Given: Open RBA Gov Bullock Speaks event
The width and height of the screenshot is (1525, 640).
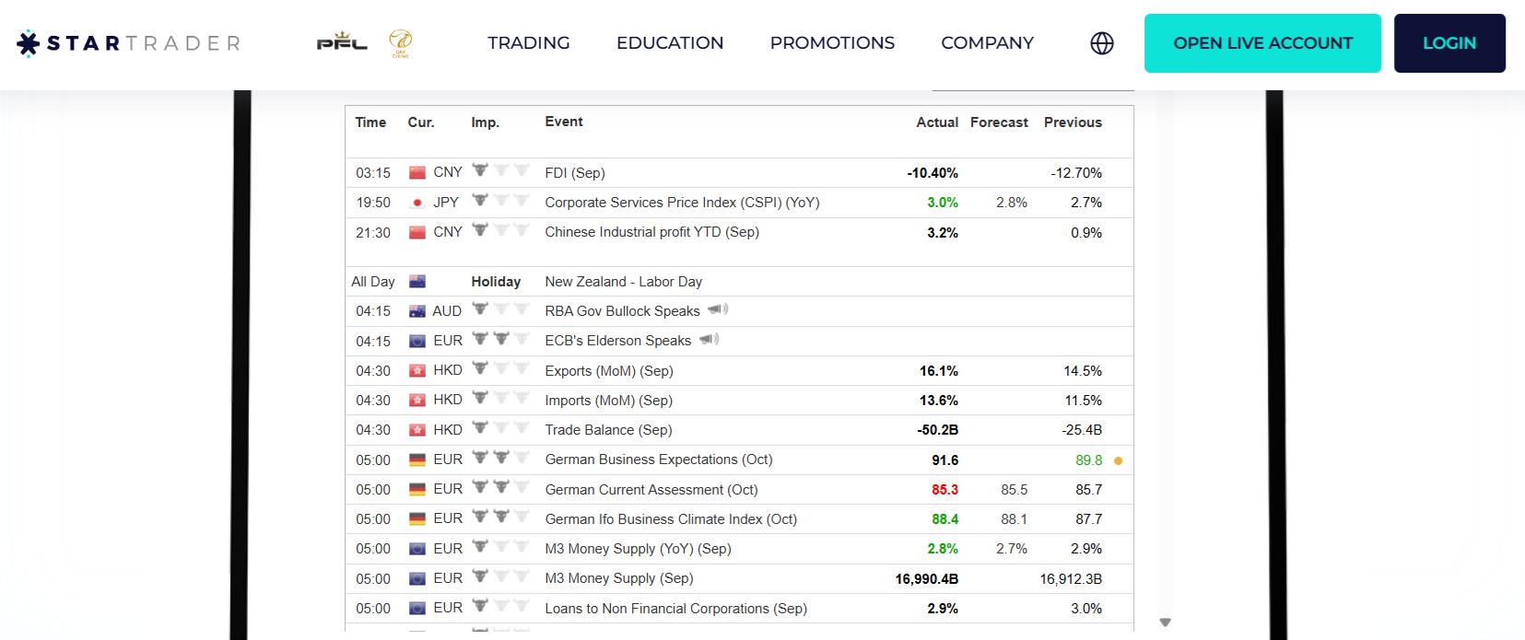Looking at the screenshot, I should pos(622,311).
